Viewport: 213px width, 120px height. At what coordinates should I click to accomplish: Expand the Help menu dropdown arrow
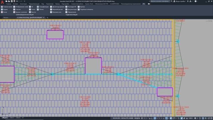tap(197, 1)
